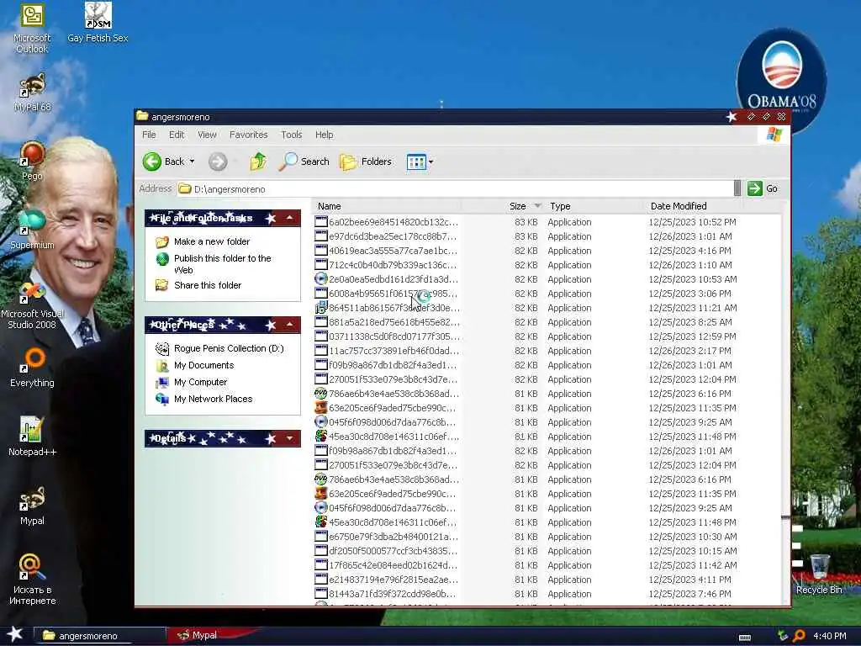The image size is (861, 646).
Task: Select file e97dc6d3bea25ec178cc88b7
Action: pos(388,236)
